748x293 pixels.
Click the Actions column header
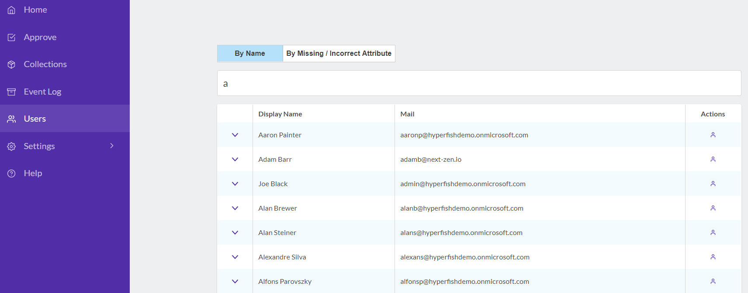[x=713, y=114]
